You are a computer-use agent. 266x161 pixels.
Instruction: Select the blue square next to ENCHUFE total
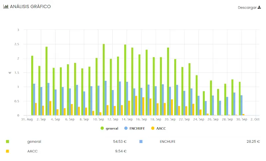[141, 141]
